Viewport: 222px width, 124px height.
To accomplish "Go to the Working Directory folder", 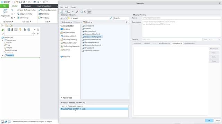I will click(x=69, y=40).
